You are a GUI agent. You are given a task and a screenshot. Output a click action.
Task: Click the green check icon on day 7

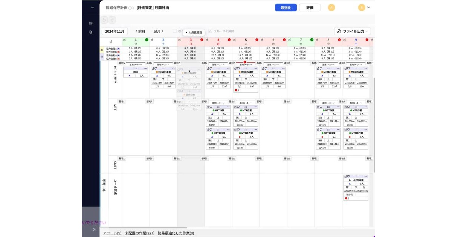click(312, 39)
